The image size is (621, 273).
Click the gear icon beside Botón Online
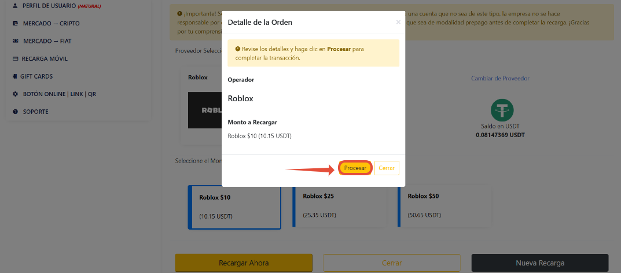pos(15,94)
